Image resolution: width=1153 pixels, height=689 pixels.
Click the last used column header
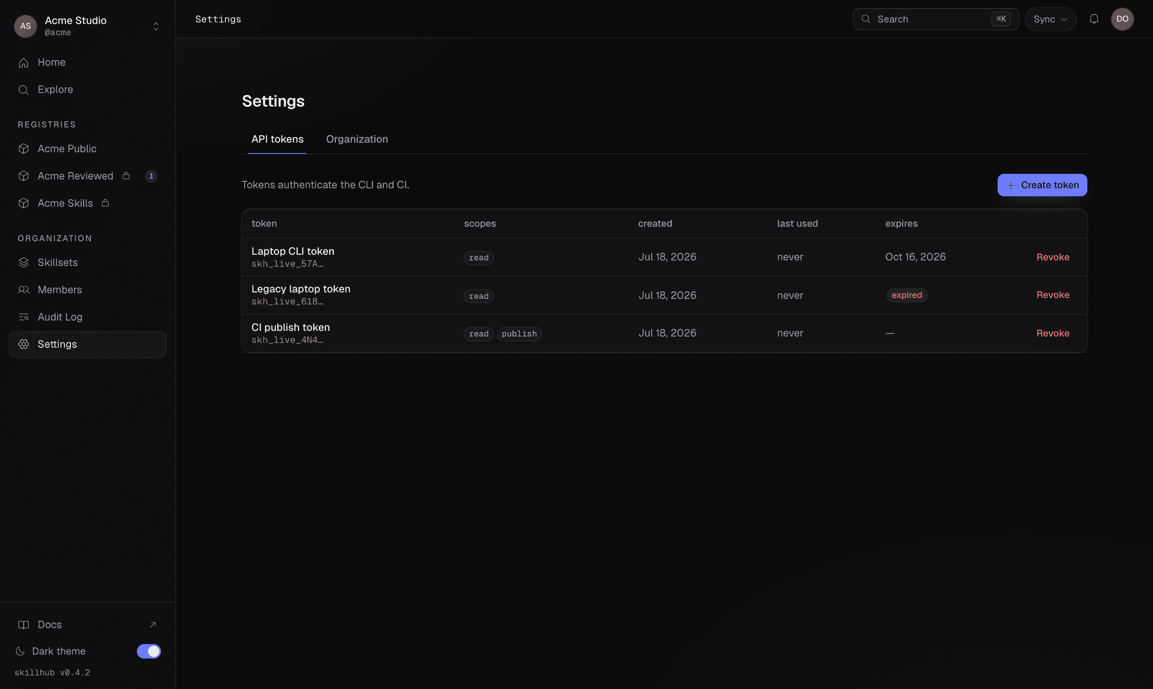click(797, 224)
